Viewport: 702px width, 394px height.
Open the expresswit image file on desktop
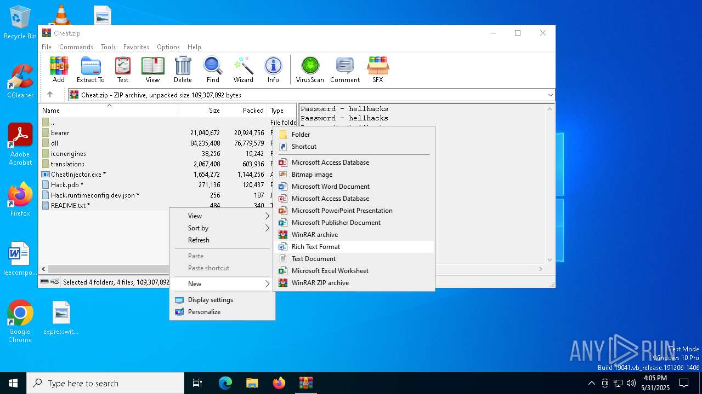[61, 318]
